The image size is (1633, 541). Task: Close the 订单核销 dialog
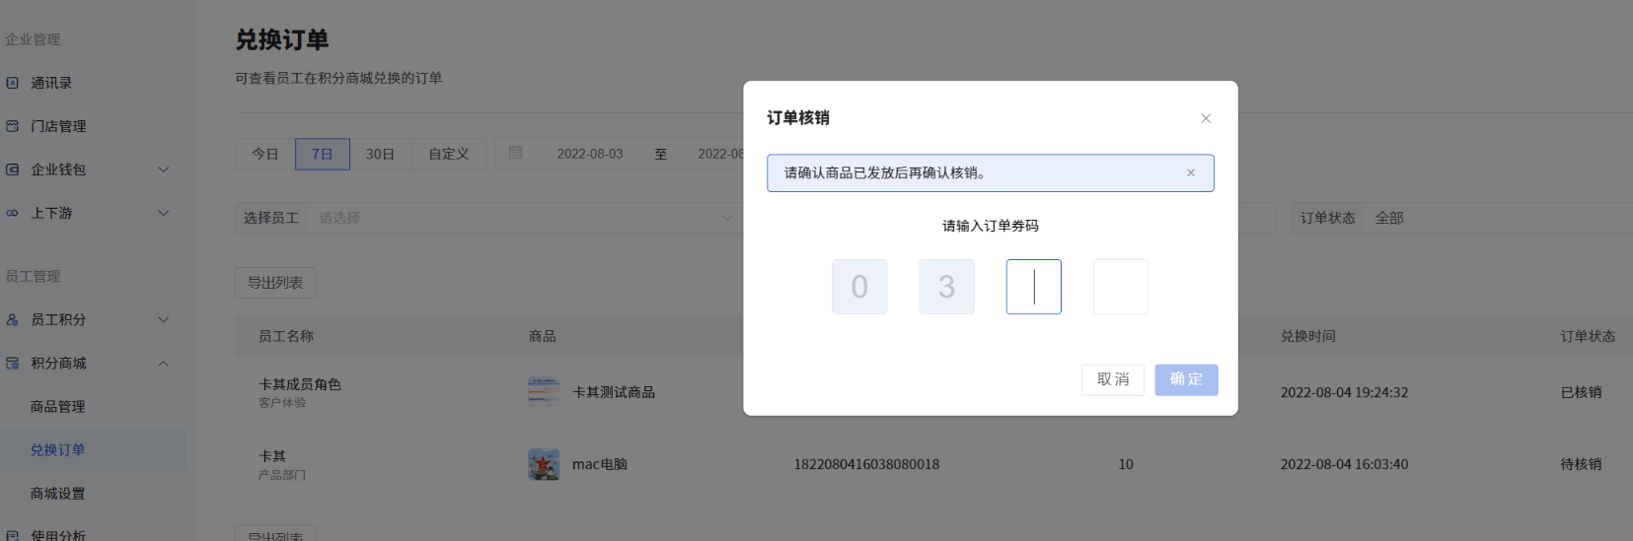[1205, 118]
